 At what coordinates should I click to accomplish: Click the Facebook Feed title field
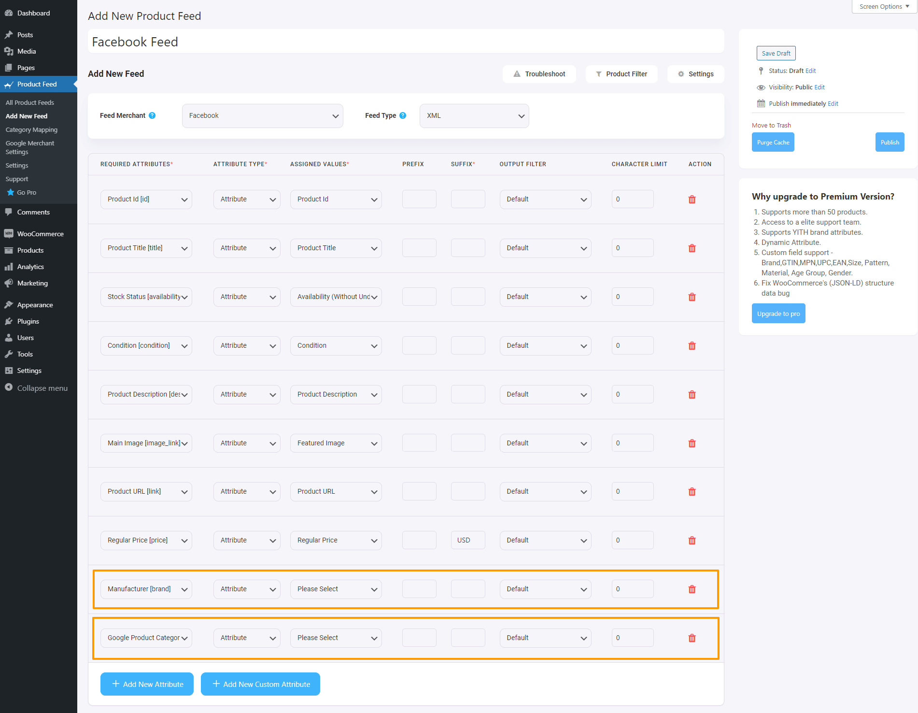coord(406,42)
